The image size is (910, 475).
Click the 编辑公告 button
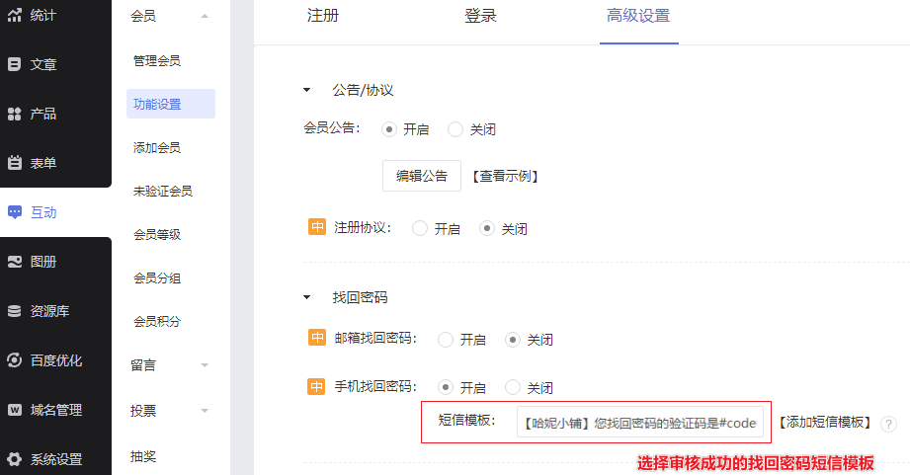422,176
